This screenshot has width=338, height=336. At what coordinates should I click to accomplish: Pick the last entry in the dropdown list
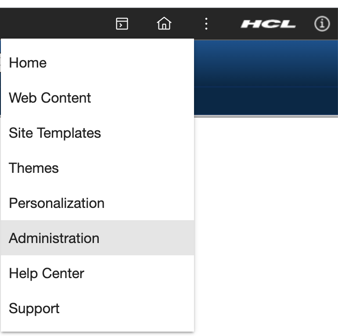34,308
